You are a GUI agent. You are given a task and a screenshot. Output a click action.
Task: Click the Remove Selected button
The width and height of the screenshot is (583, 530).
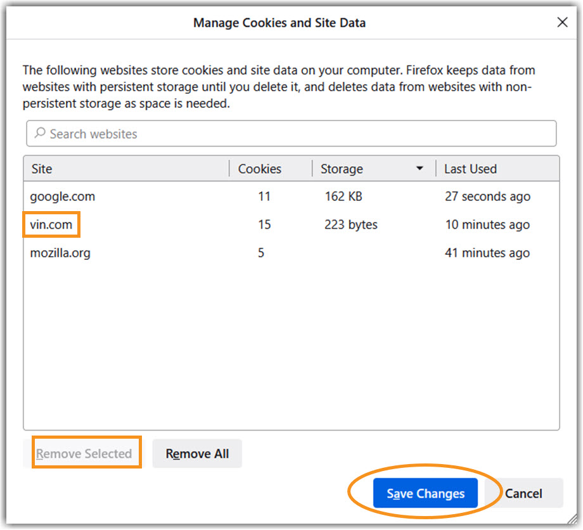pyautogui.click(x=86, y=453)
